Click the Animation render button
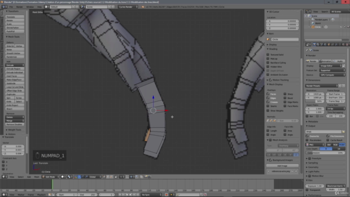 [325, 61]
